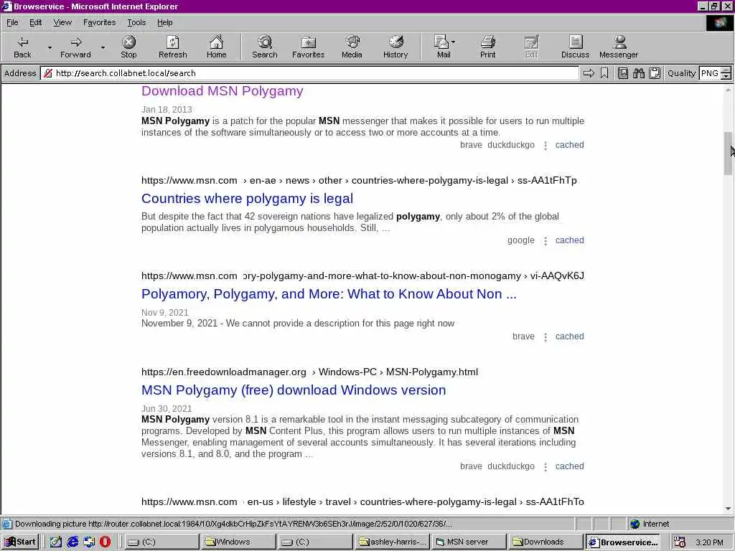Screen dimensions: 735x551
Task: Click the system tray scheduler icon
Action: [x=680, y=542]
